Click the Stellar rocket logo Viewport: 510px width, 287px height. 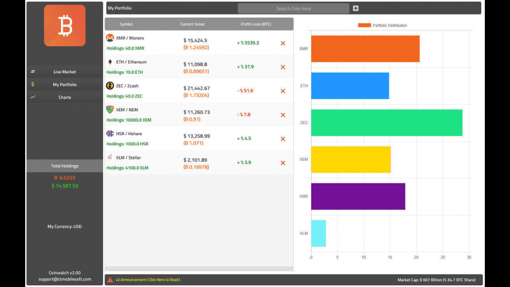click(x=110, y=158)
